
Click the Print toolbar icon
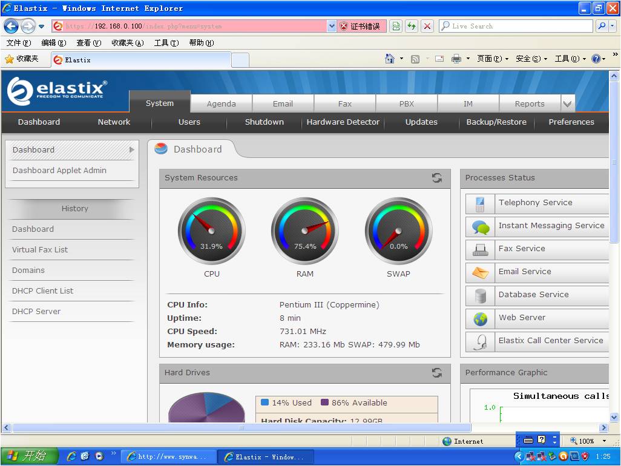click(456, 59)
